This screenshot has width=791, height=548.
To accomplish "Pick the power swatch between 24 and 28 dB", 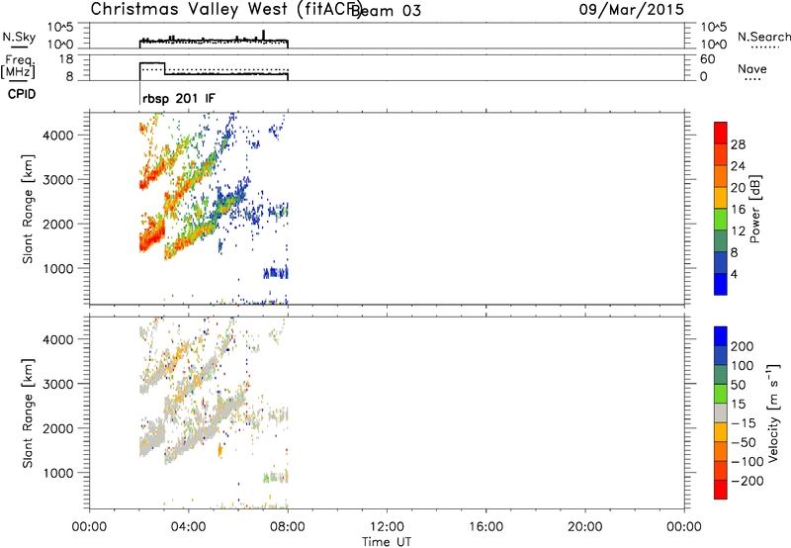I will pyautogui.click(x=721, y=154).
